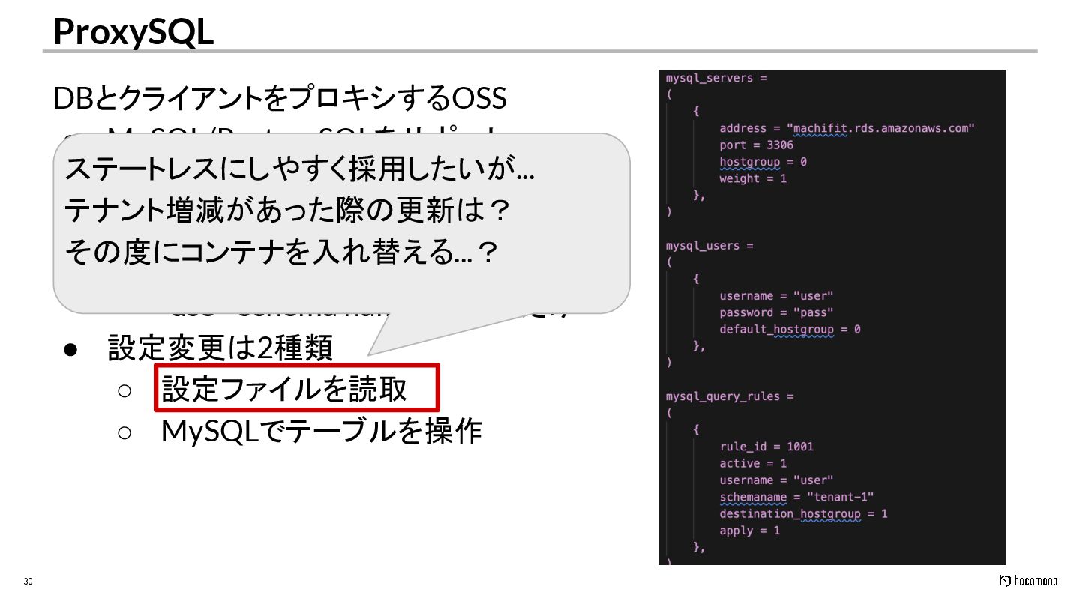Click the code line 'hostgroup = 0'
This screenshot has width=1080, height=607.
[x=763, y=162]
